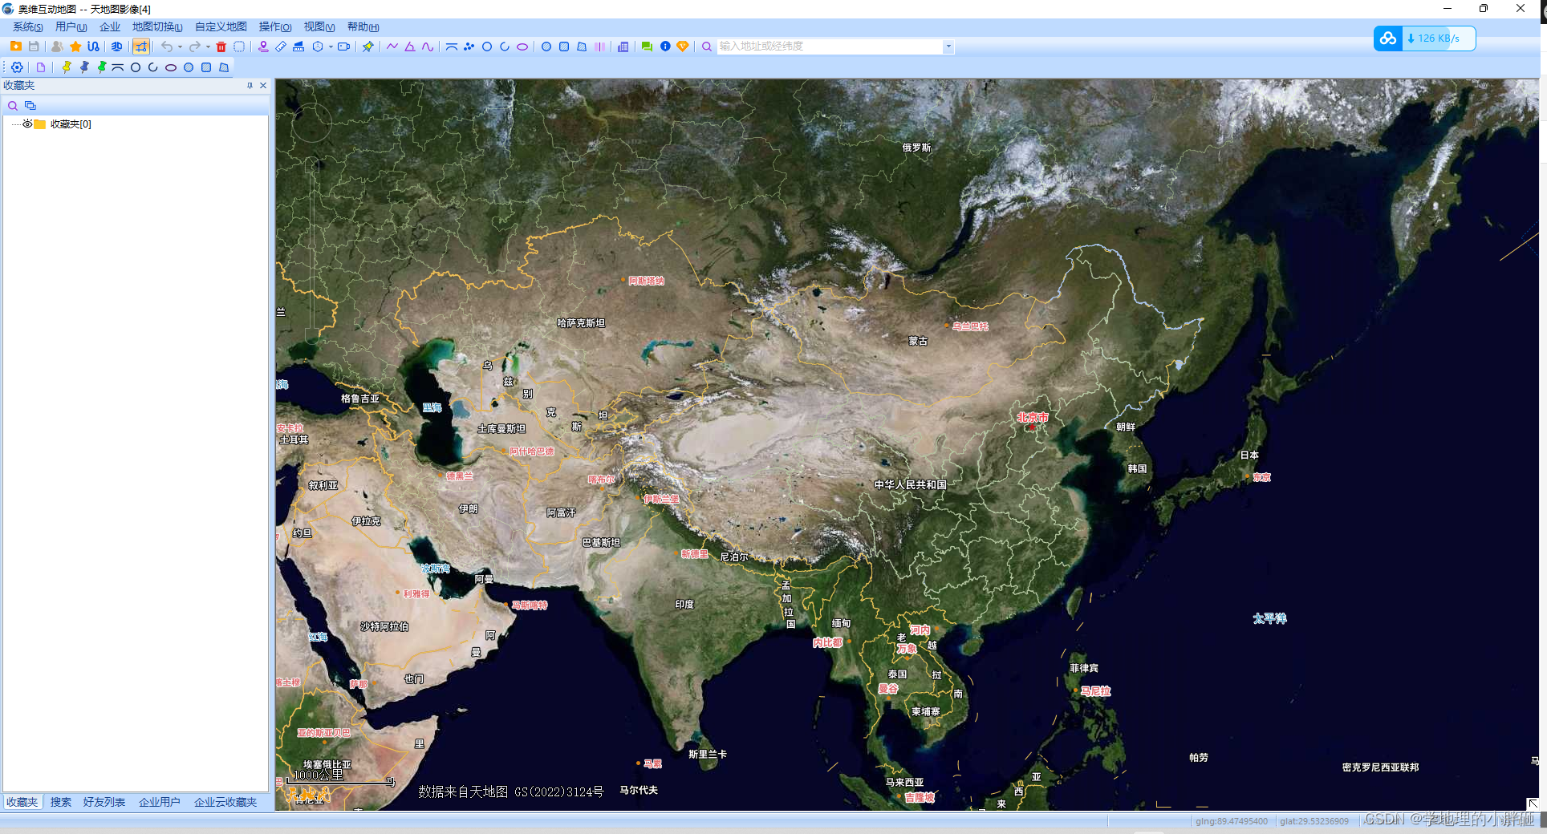This screenshot has width=1547, height=834.
Task: Click the purple vertical bars icon
Action: [599, 47]
